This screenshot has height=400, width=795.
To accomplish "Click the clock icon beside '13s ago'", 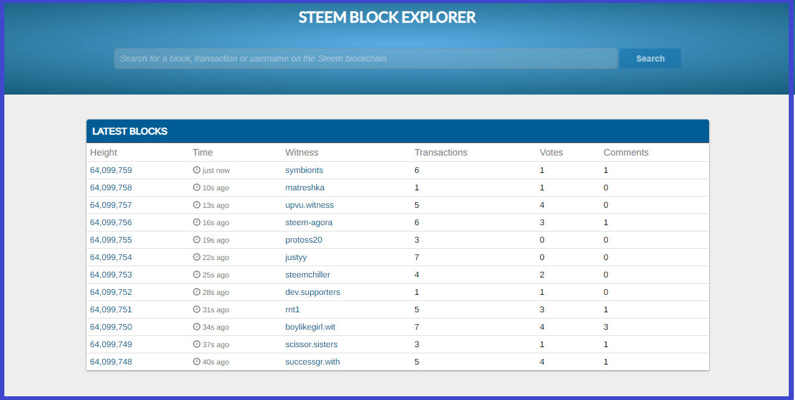I will click(x=197, y=205).
